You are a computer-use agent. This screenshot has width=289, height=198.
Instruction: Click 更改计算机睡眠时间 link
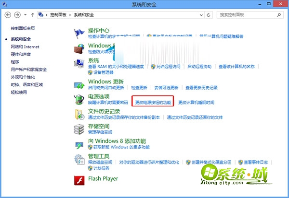pos(197,103)
